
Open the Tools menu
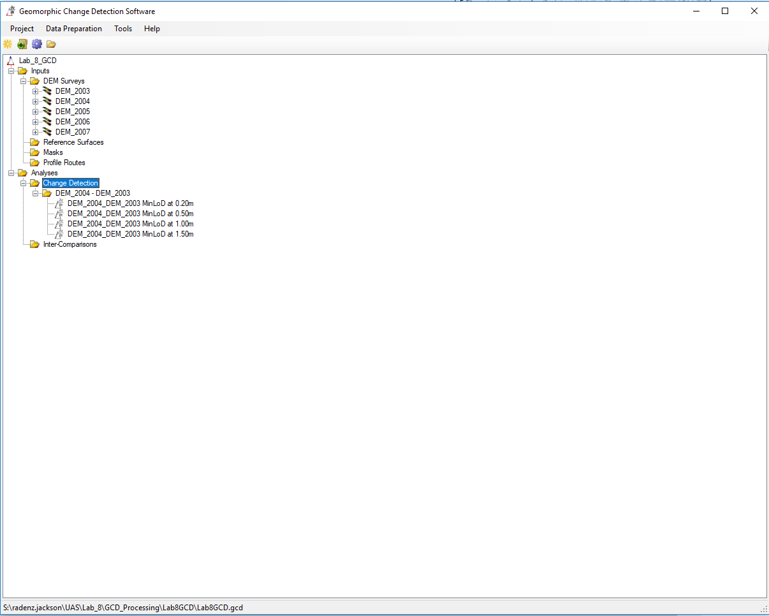[123, 29]
